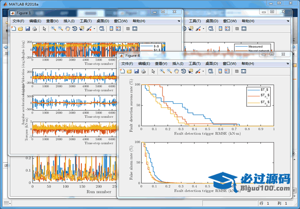300x209 pixels.
Task: Select Edit Plot arrow in Figure 4
Action: tap(153, 71)
